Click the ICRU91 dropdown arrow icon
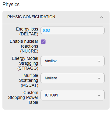 pos(99,96)
